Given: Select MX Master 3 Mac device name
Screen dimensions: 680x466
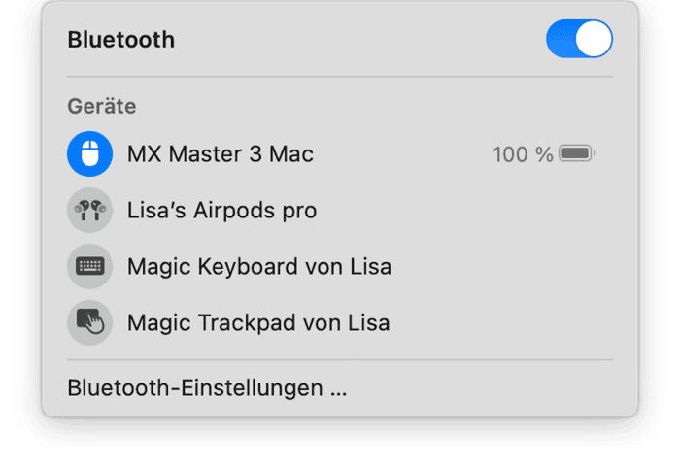Looking at the screenshot, I should (x=221, y=154).
